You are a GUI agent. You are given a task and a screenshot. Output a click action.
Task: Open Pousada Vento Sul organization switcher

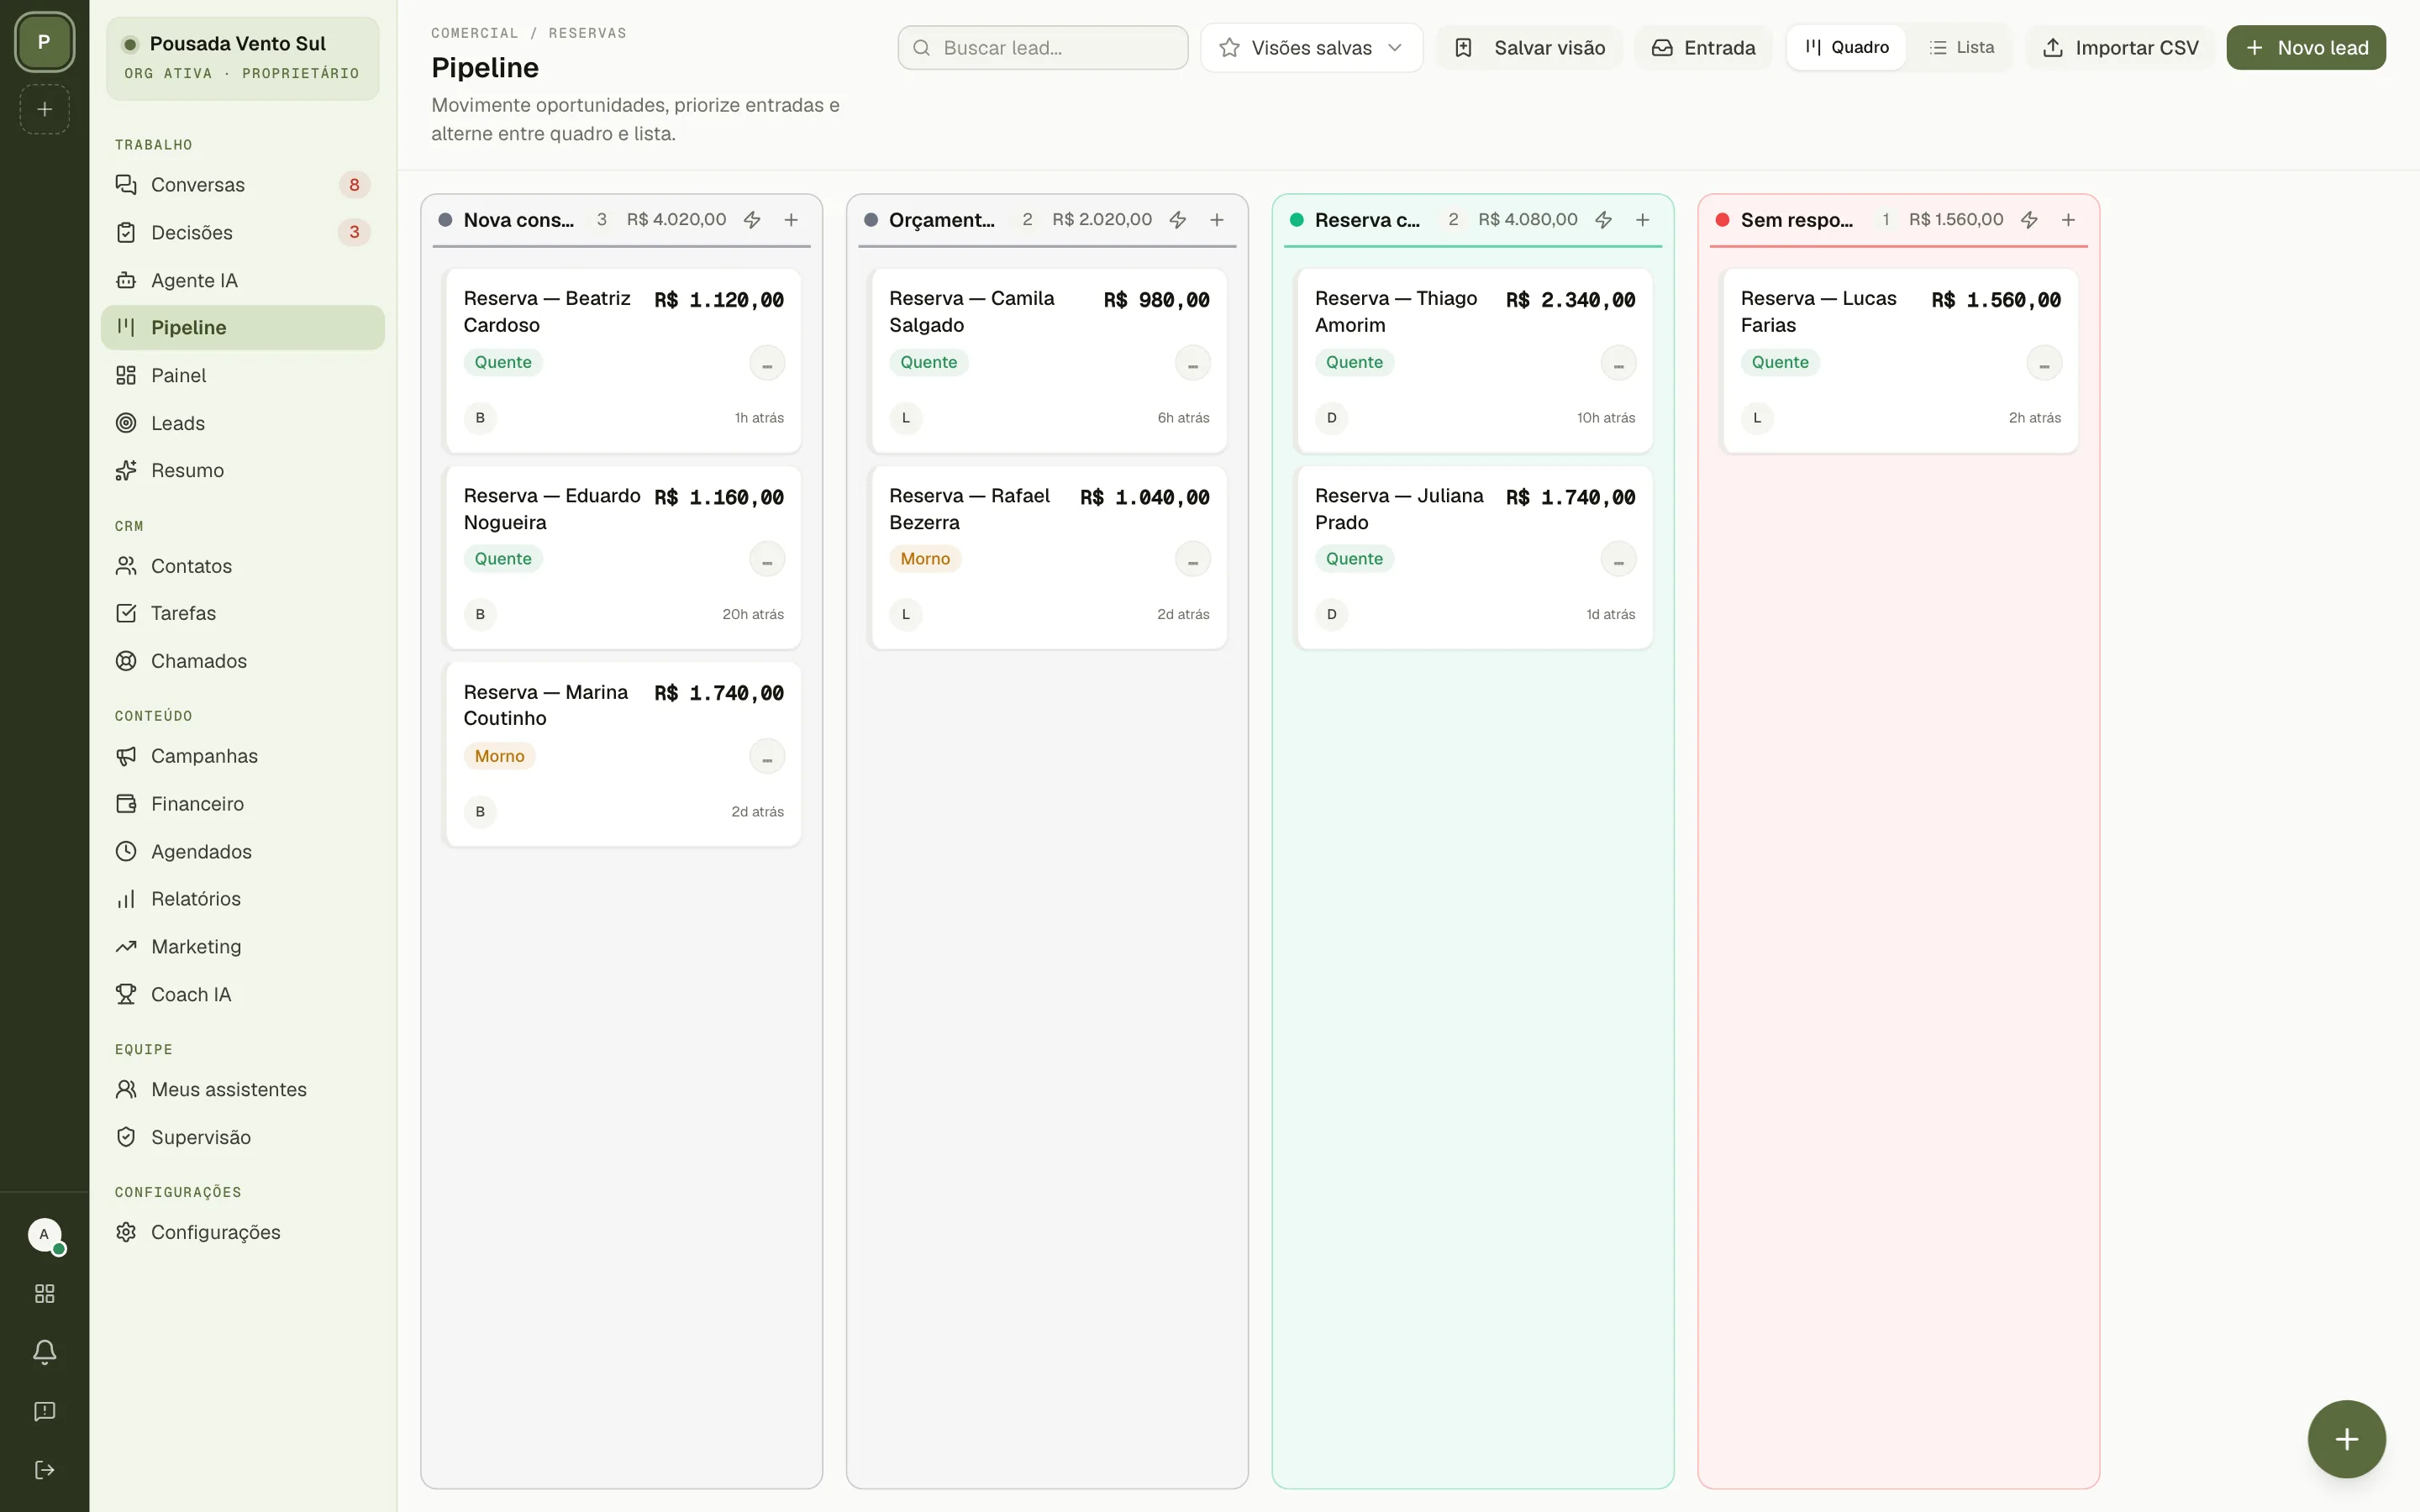242,57
